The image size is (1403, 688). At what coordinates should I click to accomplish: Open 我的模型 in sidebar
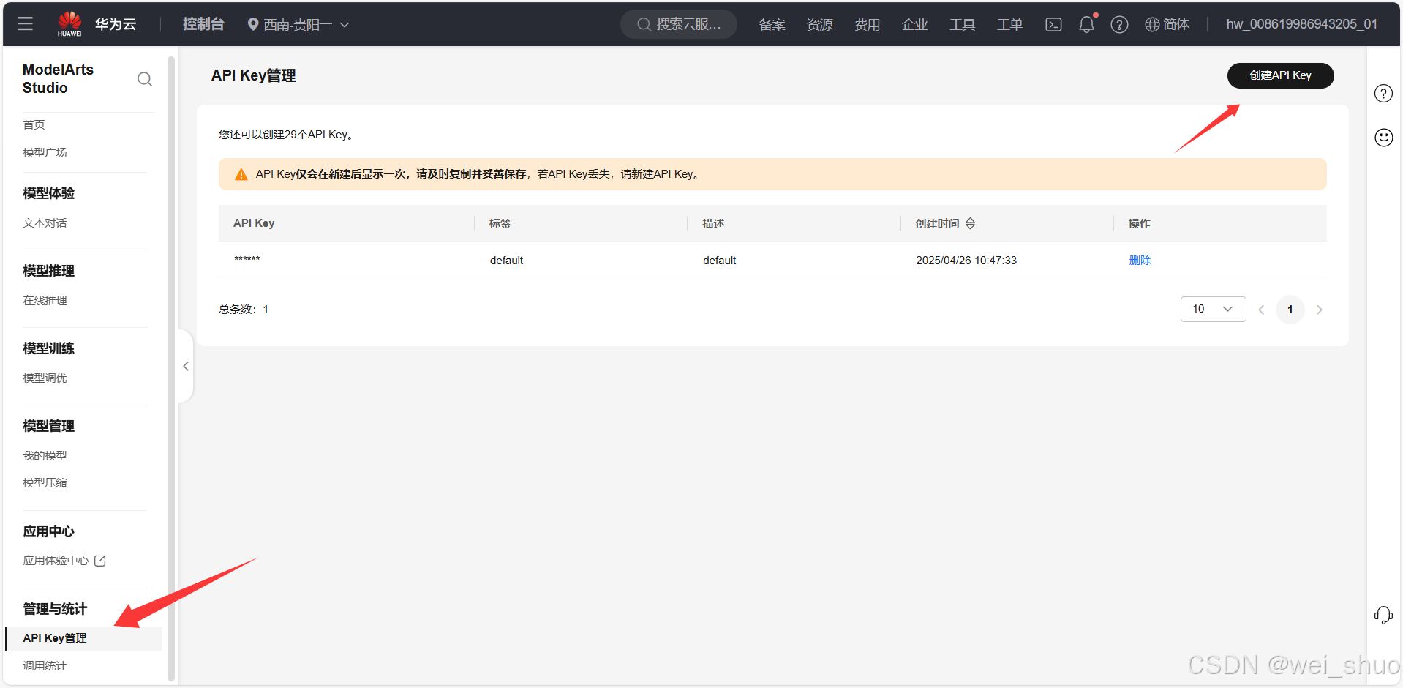click(45, 455)
